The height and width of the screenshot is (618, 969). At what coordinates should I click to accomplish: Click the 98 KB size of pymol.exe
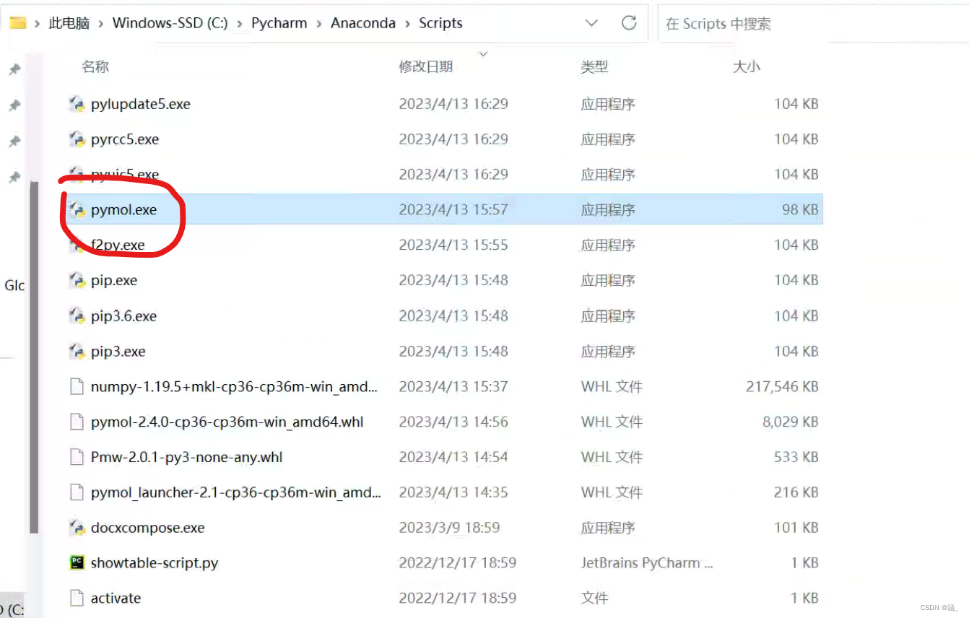click(800, 210)
